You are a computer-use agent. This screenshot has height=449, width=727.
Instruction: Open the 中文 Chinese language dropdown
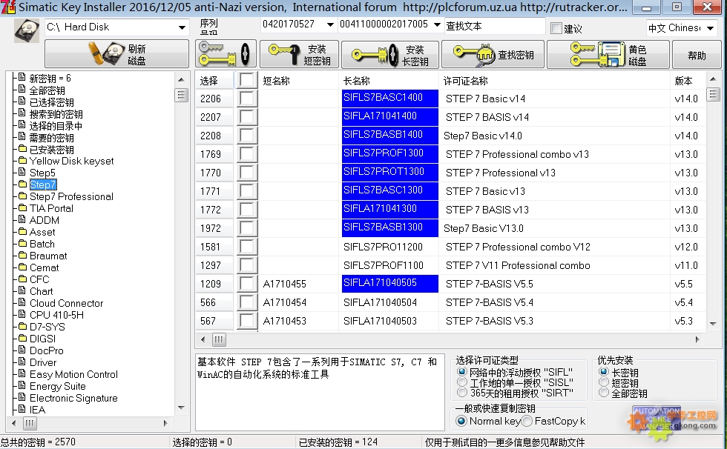(711, 28)
